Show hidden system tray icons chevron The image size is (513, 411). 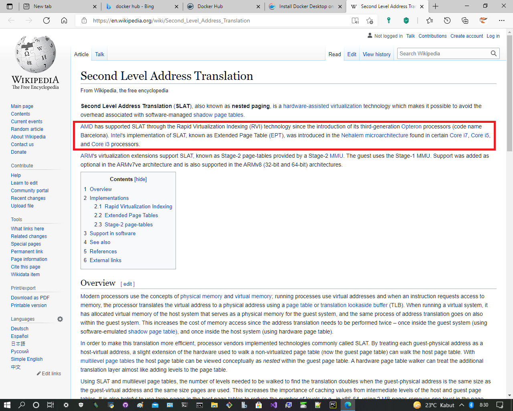(462, 405)
